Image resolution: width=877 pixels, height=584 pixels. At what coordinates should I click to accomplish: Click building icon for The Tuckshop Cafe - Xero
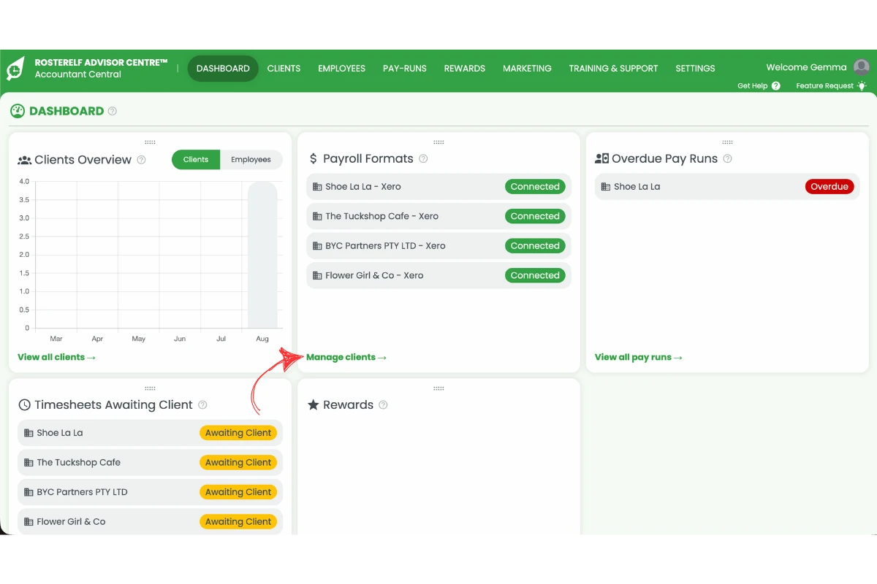[x=317, y=217]
